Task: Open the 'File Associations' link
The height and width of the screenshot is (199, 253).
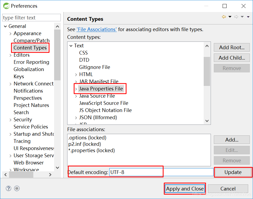Action: (97, 30)
